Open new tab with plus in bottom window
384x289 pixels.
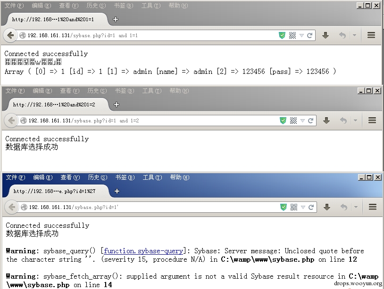click(117, 191)
